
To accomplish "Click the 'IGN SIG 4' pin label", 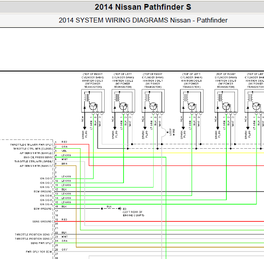I will [x=46, y=204].
